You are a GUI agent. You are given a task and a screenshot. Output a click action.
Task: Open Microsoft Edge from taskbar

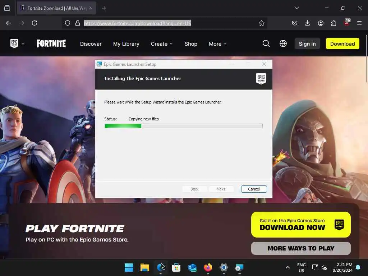pos(161,267)
